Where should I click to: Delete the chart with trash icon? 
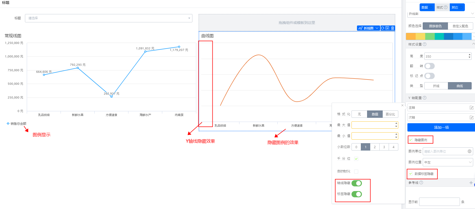(393, 28)
